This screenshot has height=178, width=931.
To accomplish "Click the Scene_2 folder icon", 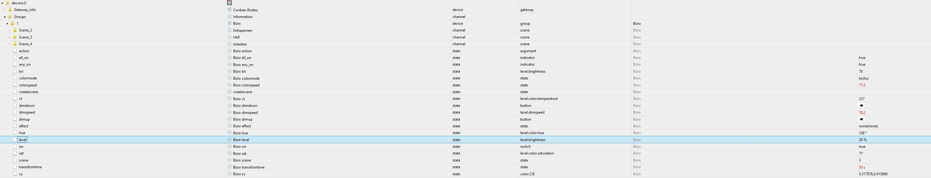I will (15, 30).
